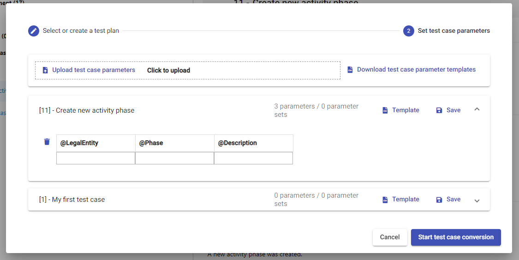Click CSV Template icon for My first test case

click(385, 200)
